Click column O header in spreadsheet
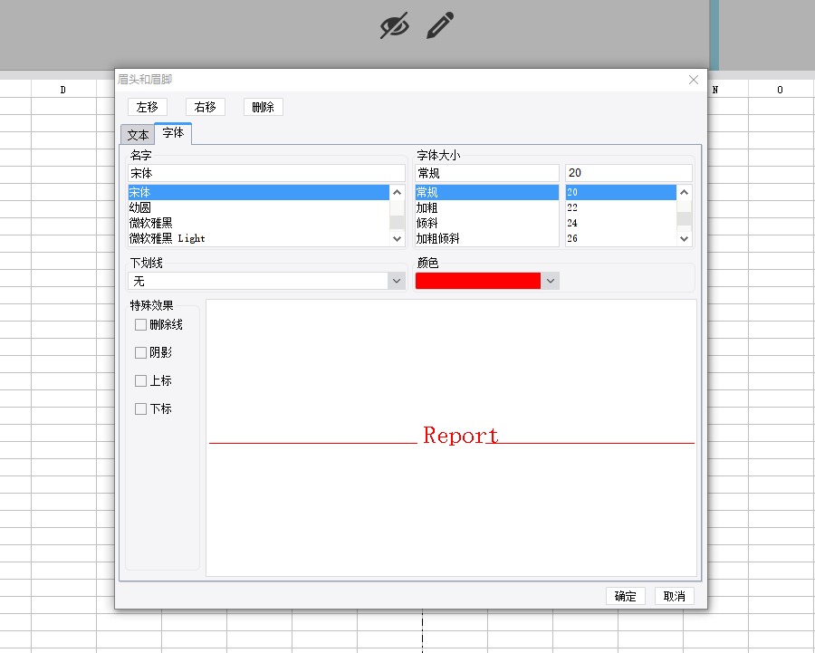This screenshot has width=815, height=653. [x=780, y=90]
